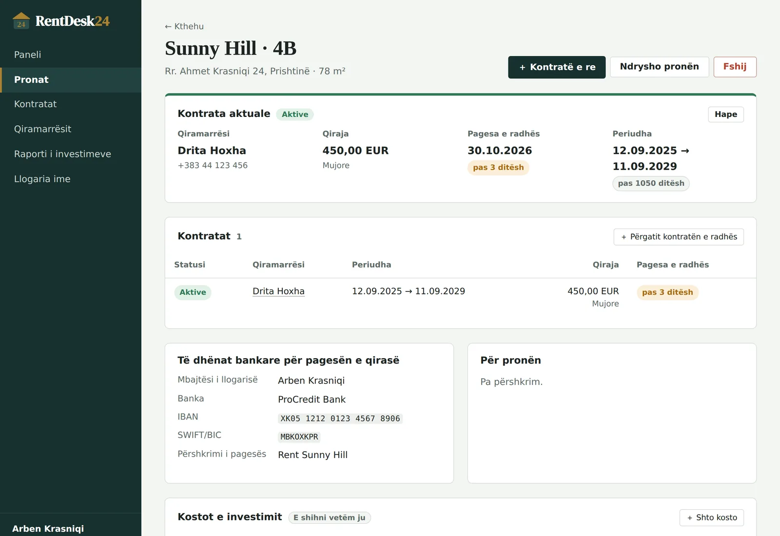Click the Aktive badge beside Kontrata aktuale
This screenshot has width=780, height=536.
tap(295, 115)
